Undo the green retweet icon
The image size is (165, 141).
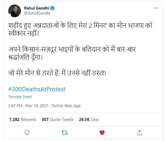tap(64, 132)
